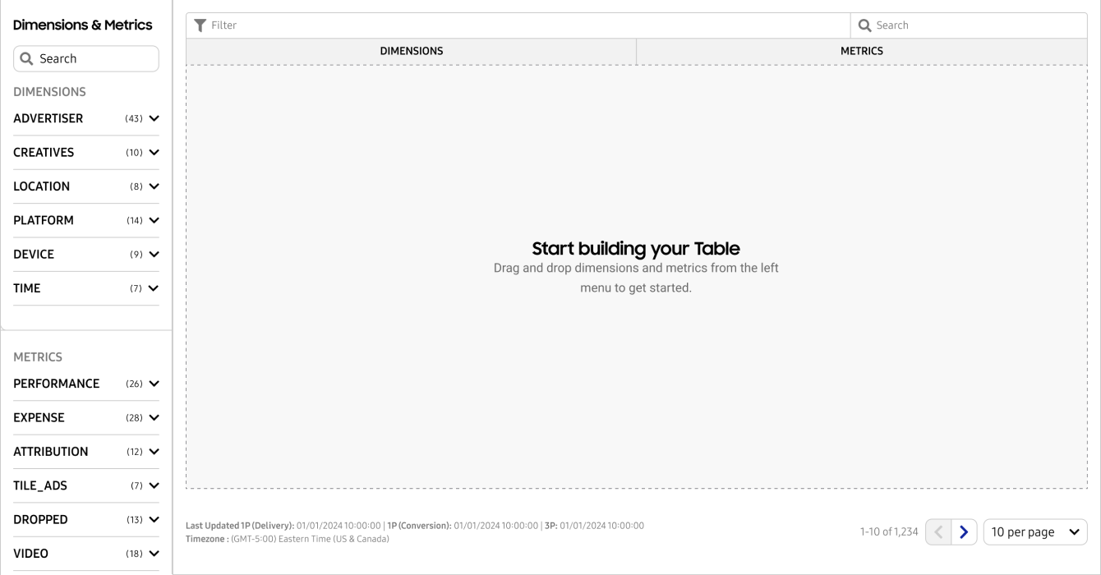Expand the LOCATION dimension list
Image resolution: width=1101 pixels, height=575 pixels.
coord(154,186)
